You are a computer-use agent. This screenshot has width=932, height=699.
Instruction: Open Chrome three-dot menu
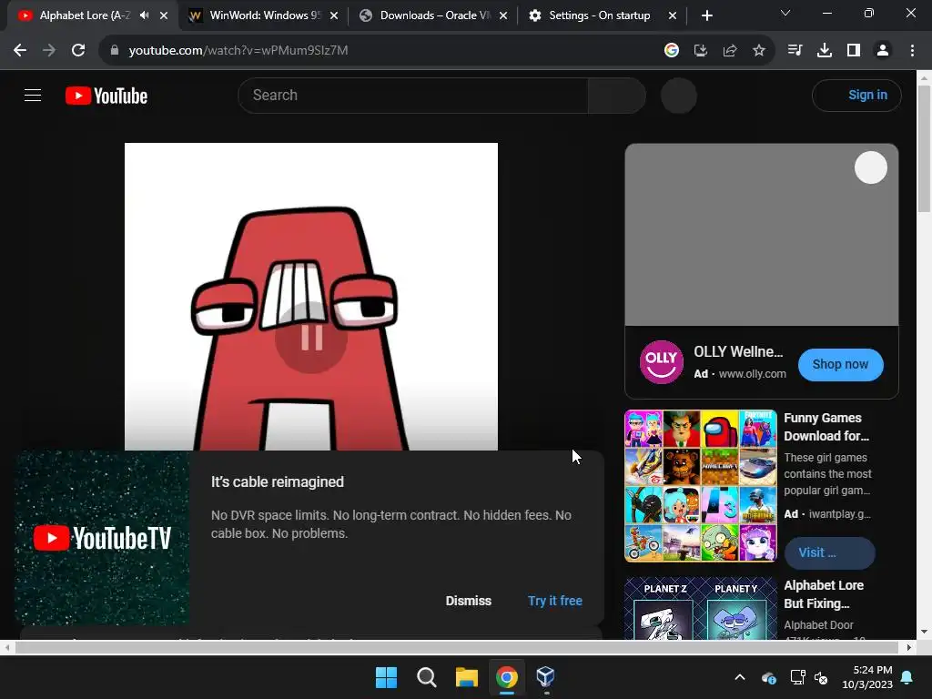pos(912,51)
